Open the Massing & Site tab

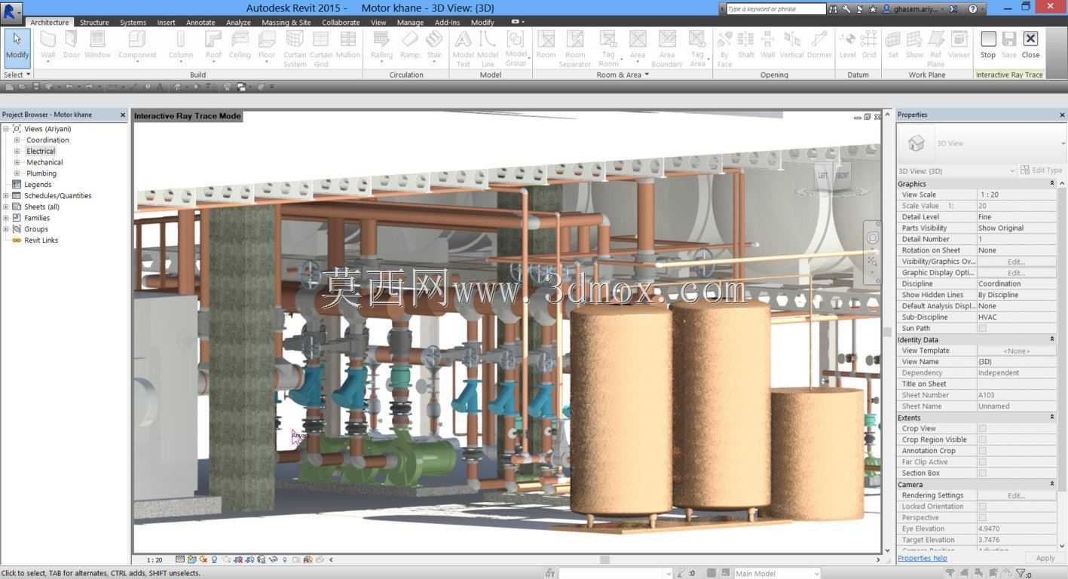[x=286, y=23]
